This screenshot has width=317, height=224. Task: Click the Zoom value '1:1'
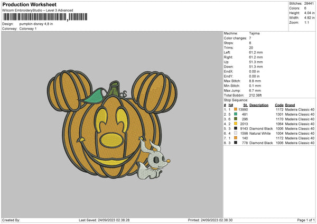pos(306,22)
